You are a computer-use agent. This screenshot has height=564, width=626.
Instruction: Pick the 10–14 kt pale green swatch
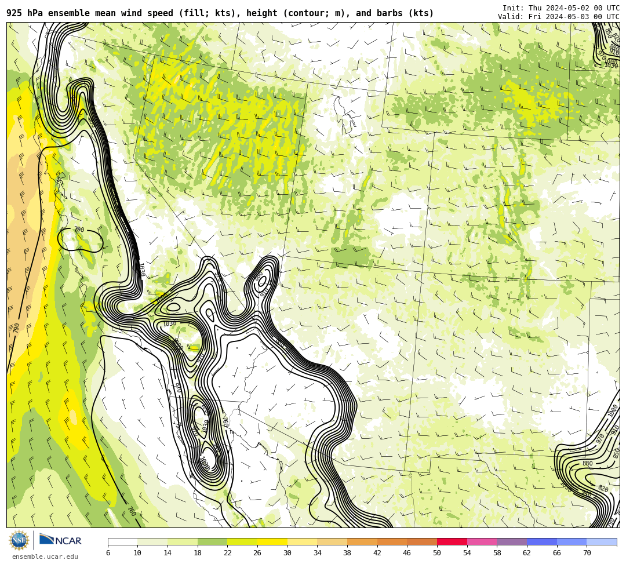point(152,541)
